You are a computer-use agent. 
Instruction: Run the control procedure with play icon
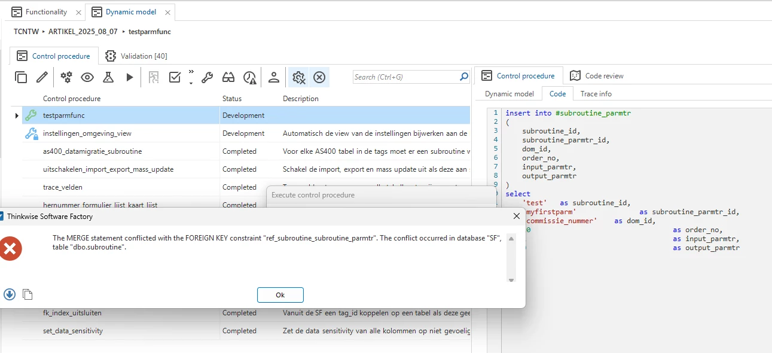pyautogui.click(x=130, y=77)
